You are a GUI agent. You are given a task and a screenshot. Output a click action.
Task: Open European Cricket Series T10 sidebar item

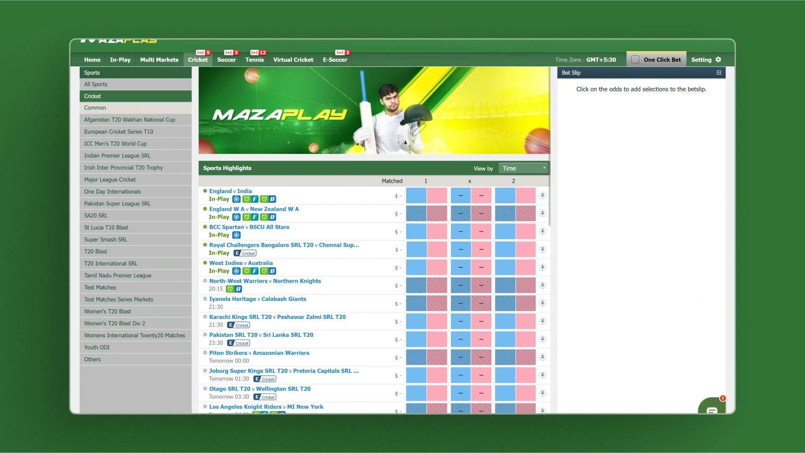pyautogui.click(x=135, y=132)
